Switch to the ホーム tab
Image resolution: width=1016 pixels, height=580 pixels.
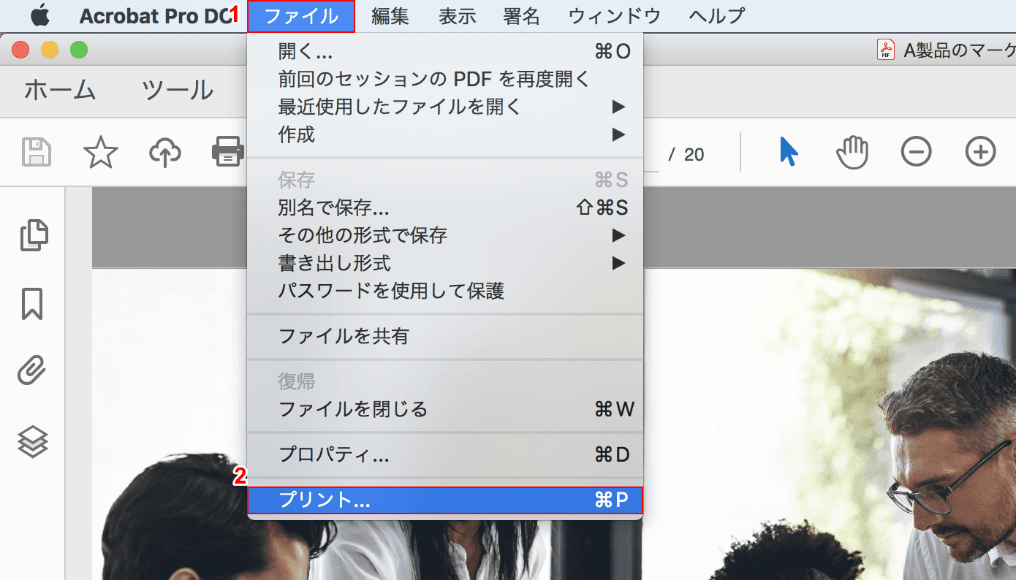pos(60,90)
